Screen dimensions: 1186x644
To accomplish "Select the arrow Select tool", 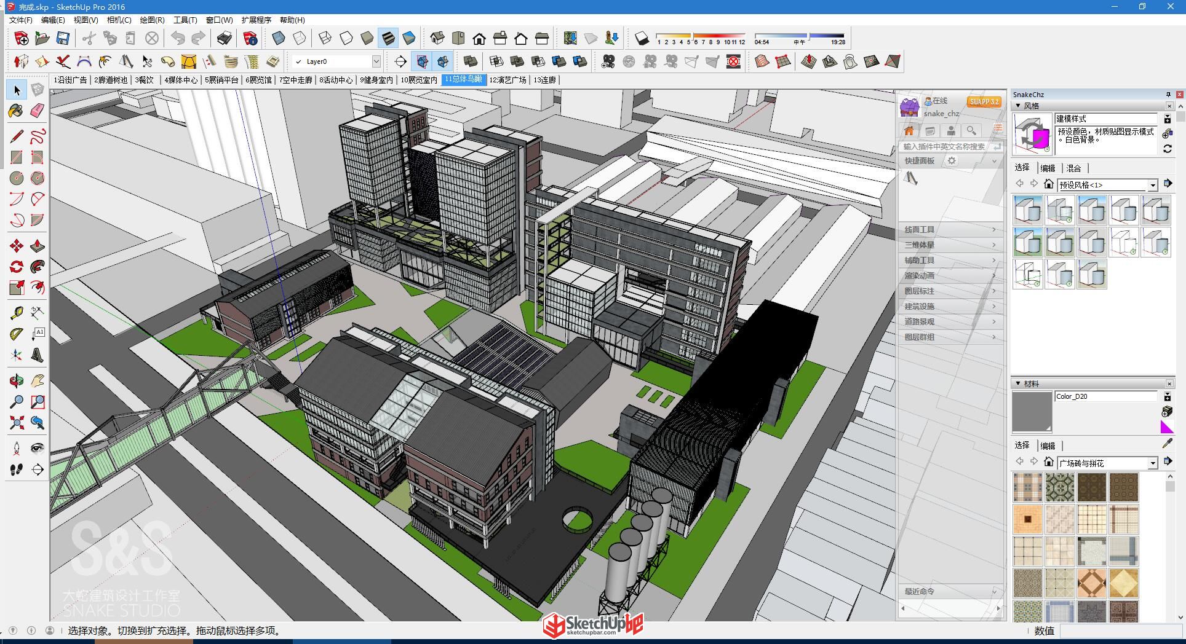I will [x=17, y=90].
